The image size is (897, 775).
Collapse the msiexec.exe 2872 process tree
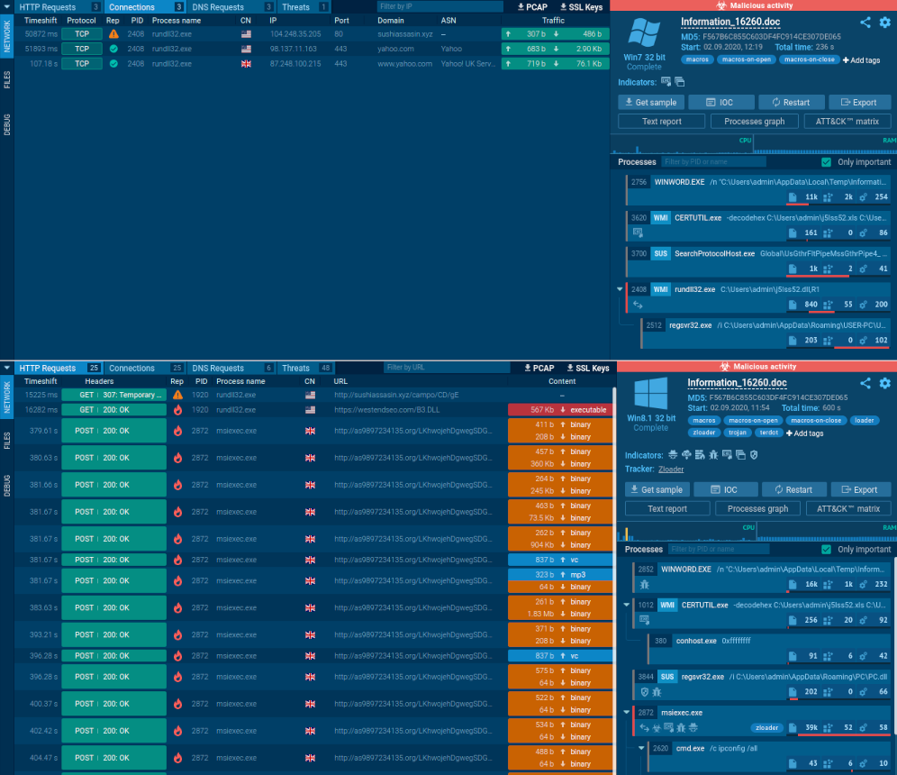[x=627, y=713]
